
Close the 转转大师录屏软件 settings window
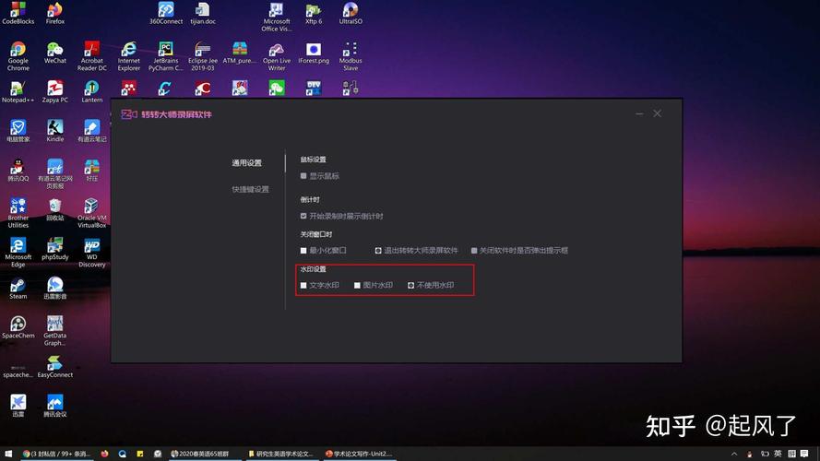pyautogui.click(x=658, y=113)
